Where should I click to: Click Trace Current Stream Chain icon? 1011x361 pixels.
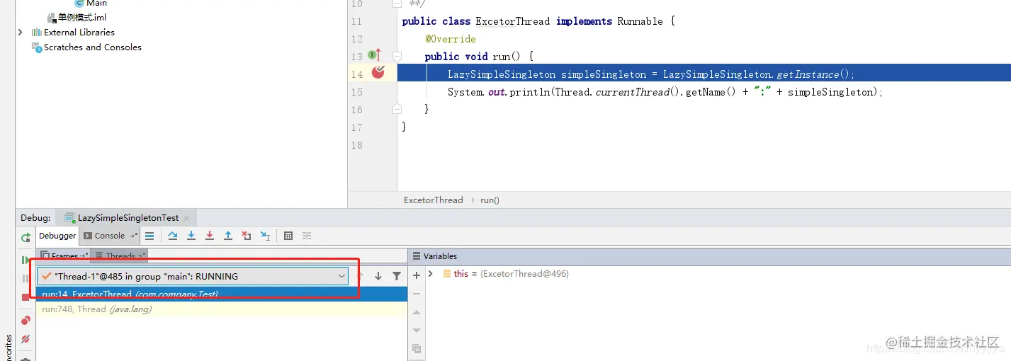307,236
